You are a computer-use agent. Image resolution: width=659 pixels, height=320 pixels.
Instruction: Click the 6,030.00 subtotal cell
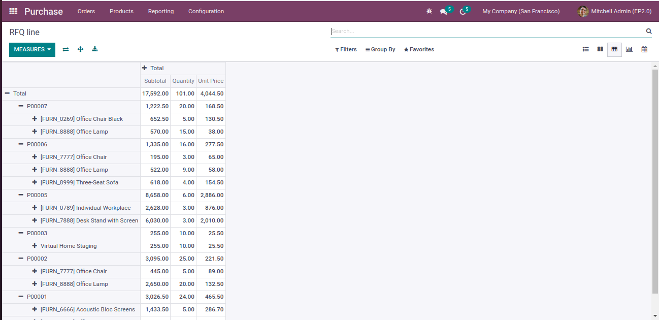(x=155, y=220)
